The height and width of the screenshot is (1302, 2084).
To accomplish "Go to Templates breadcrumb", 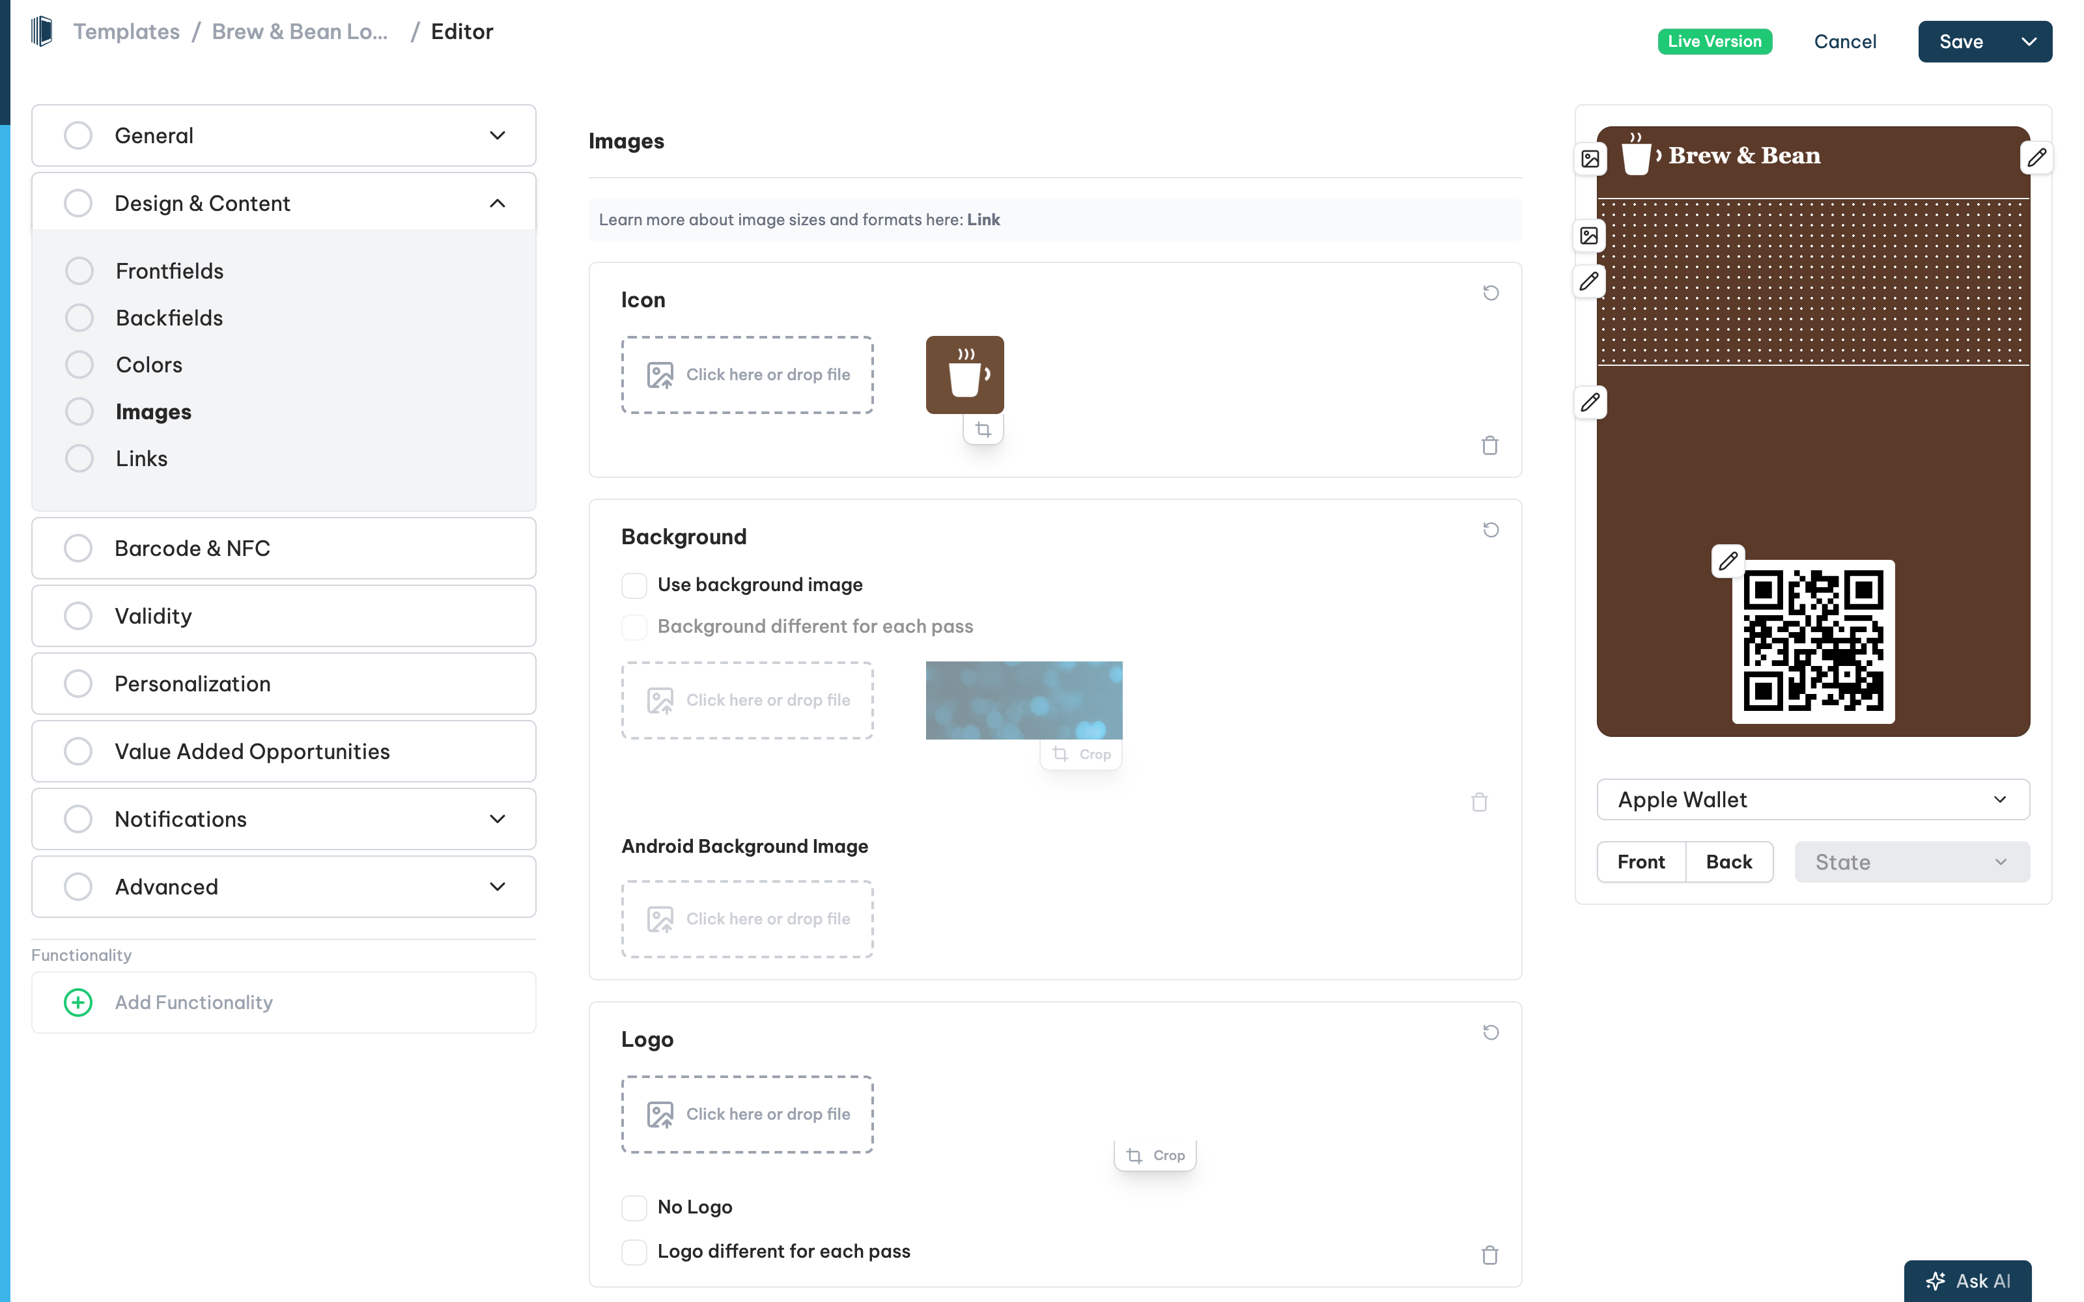I will click(126, 32).
